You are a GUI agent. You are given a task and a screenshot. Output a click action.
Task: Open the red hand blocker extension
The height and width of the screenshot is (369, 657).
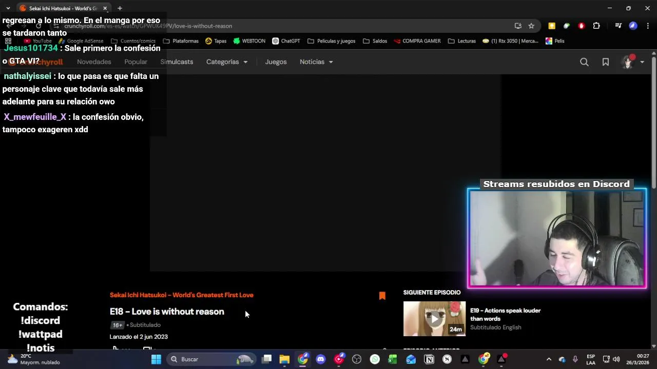click(x=582, y=26)
